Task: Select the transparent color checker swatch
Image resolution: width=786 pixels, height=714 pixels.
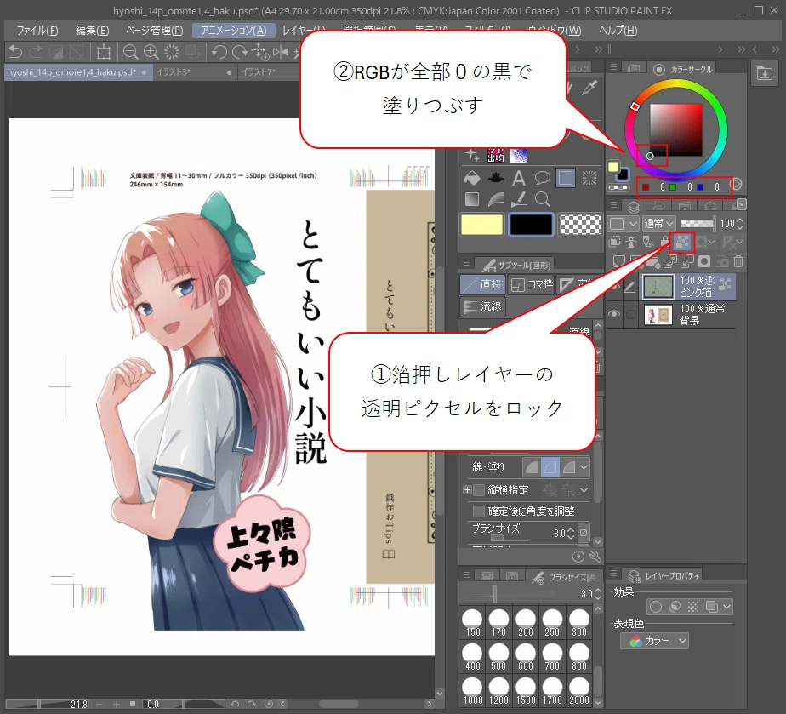Action: point(580,225)
